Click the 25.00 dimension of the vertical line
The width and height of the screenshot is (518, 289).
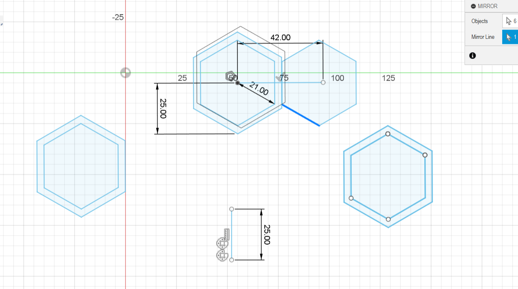tap(266, 234)
